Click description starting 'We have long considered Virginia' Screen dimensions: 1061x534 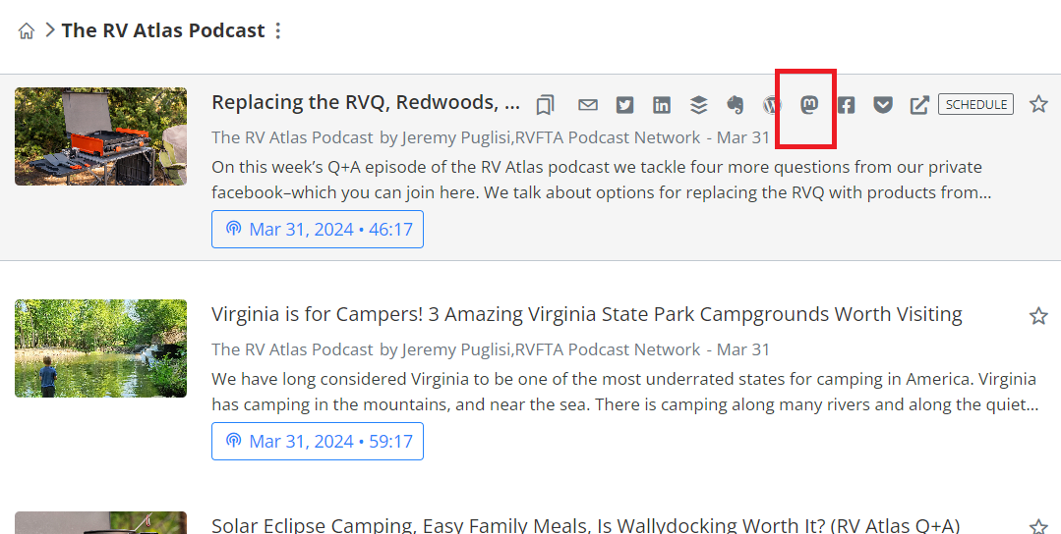(x=624, y=392)
